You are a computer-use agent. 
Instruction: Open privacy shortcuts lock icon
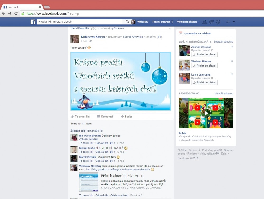[x=228, y=22]
